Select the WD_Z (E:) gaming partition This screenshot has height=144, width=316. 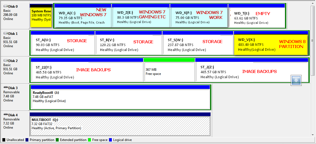141,17
